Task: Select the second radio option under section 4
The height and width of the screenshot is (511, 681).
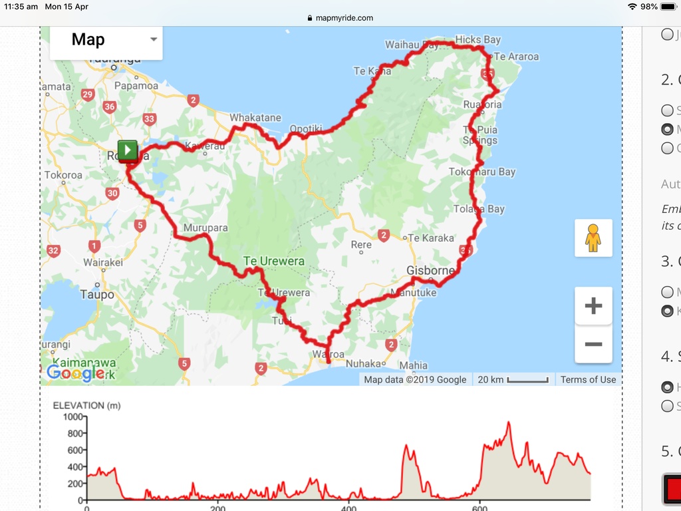Action: coord(667,405)
